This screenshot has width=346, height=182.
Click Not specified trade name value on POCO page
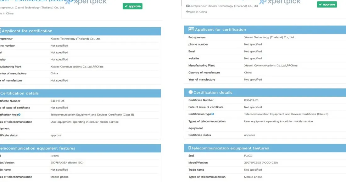[x=253, y=170]
